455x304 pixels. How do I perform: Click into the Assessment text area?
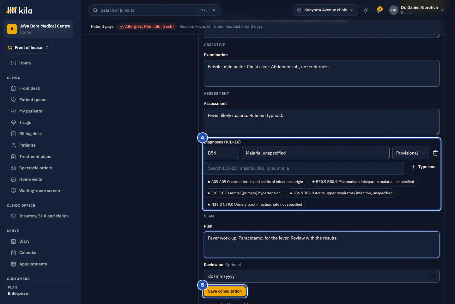tap(321, 122)
